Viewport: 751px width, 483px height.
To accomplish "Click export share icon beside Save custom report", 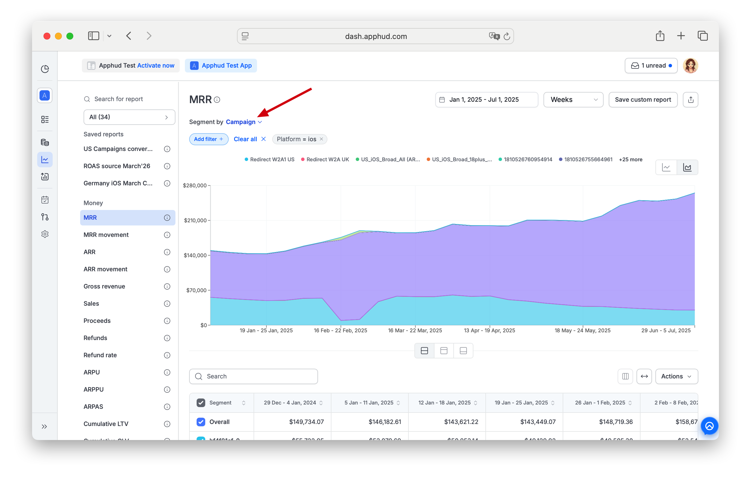I will click(691, 100).
